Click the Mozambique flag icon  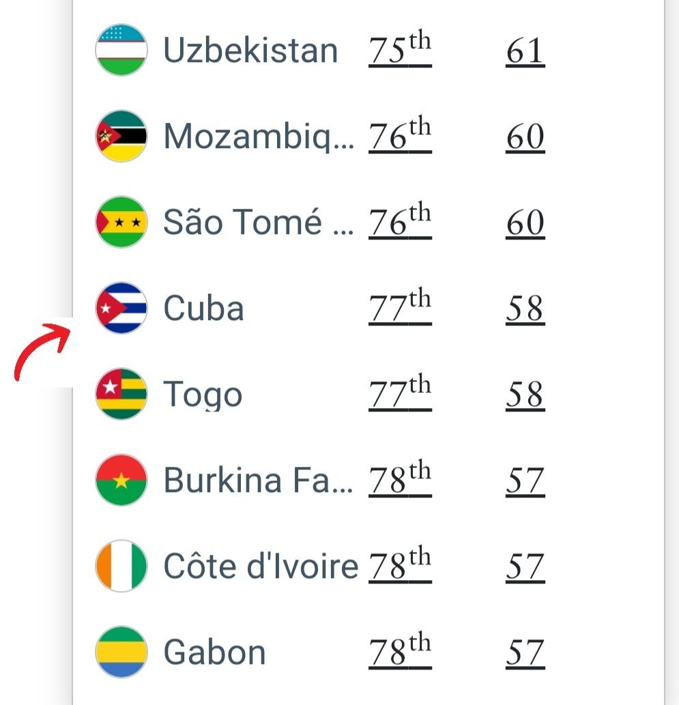coord(121,136)
